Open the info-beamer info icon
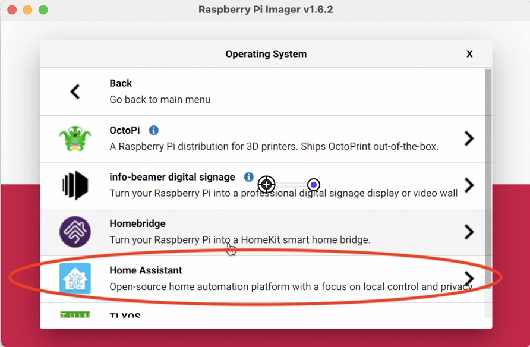The width and height of the screenshot is (530, 347). point(249,176)
